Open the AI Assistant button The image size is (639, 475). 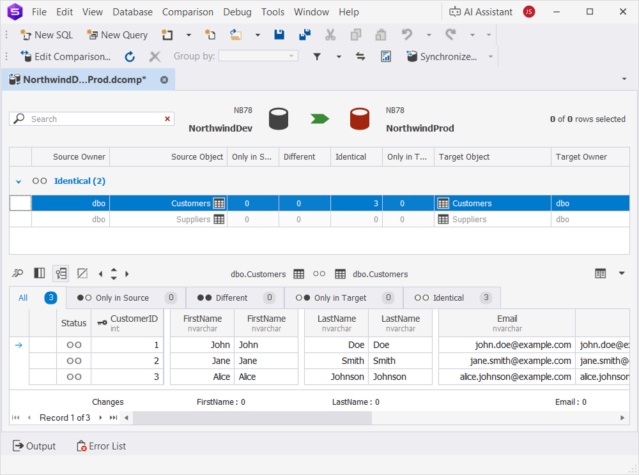[x=481, y=12]
